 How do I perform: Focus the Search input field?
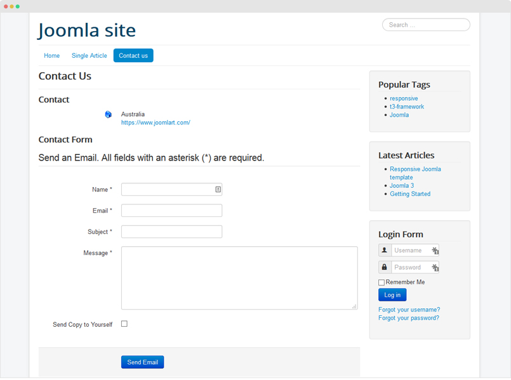coord(426,25)
